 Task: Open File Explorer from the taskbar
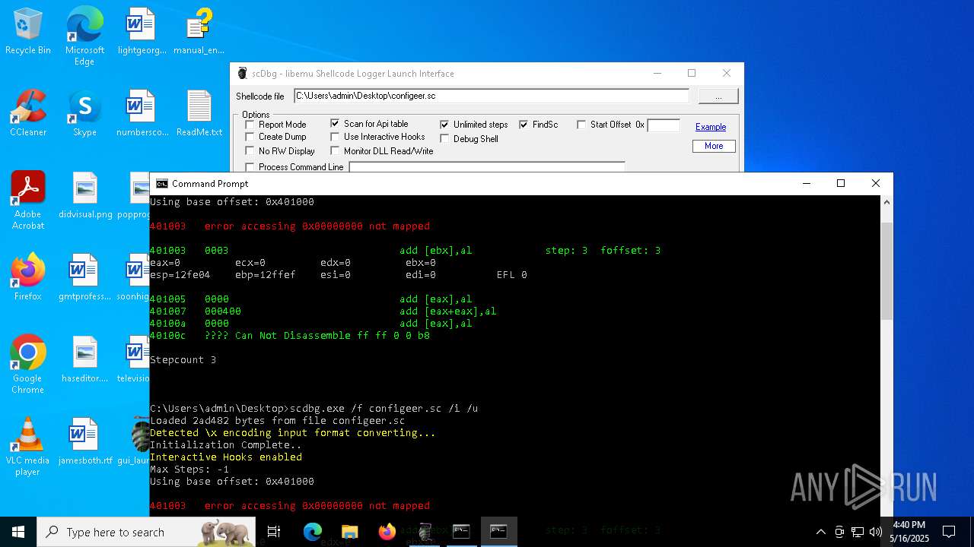point(349,532)
